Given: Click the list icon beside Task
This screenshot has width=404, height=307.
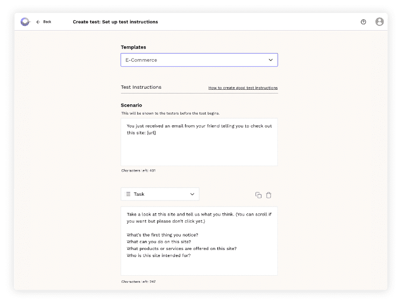Looking at the screenshot, I should click(128, 194).
